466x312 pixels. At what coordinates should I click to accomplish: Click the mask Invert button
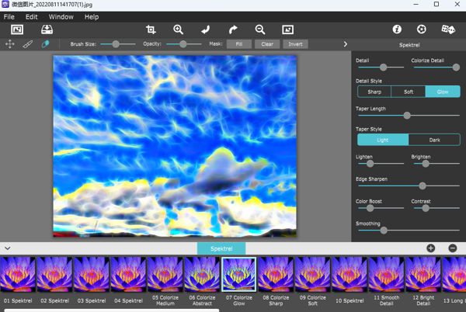295,44
